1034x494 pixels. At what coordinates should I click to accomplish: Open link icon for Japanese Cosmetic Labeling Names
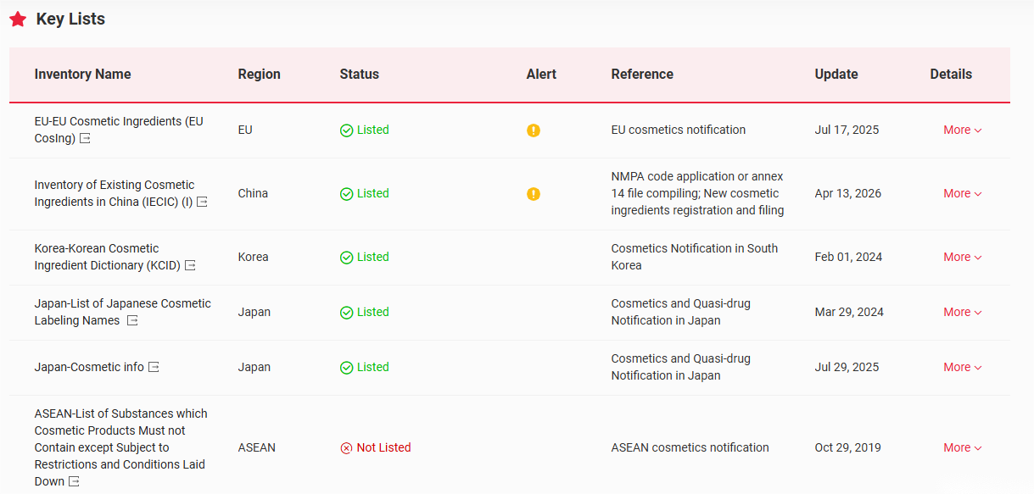[132, 321]
